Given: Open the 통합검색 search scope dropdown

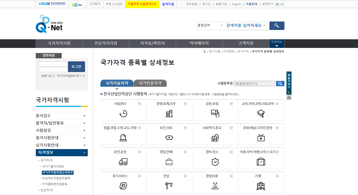Looking at the screenshot, I should pos(210,26).
